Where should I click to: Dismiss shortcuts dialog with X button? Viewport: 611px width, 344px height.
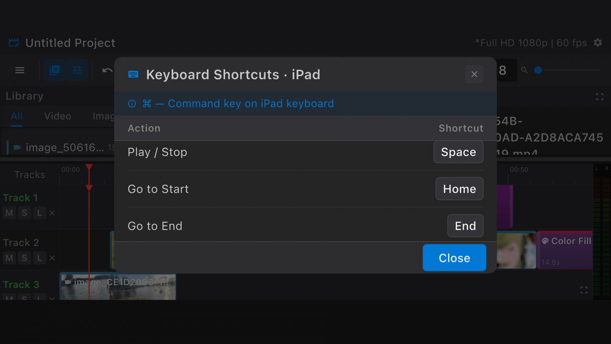click(x=474, y=74)
